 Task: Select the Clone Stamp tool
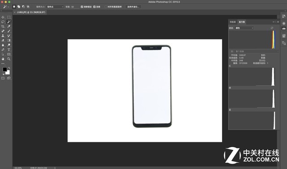click(3, 36)
